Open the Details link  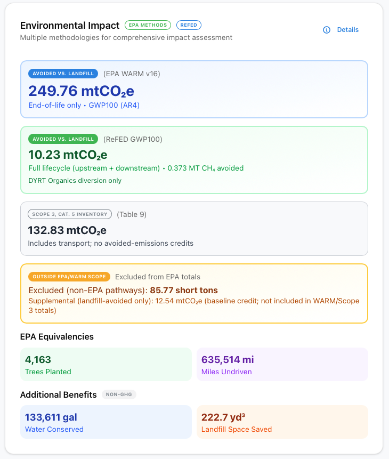coord(347,30)
